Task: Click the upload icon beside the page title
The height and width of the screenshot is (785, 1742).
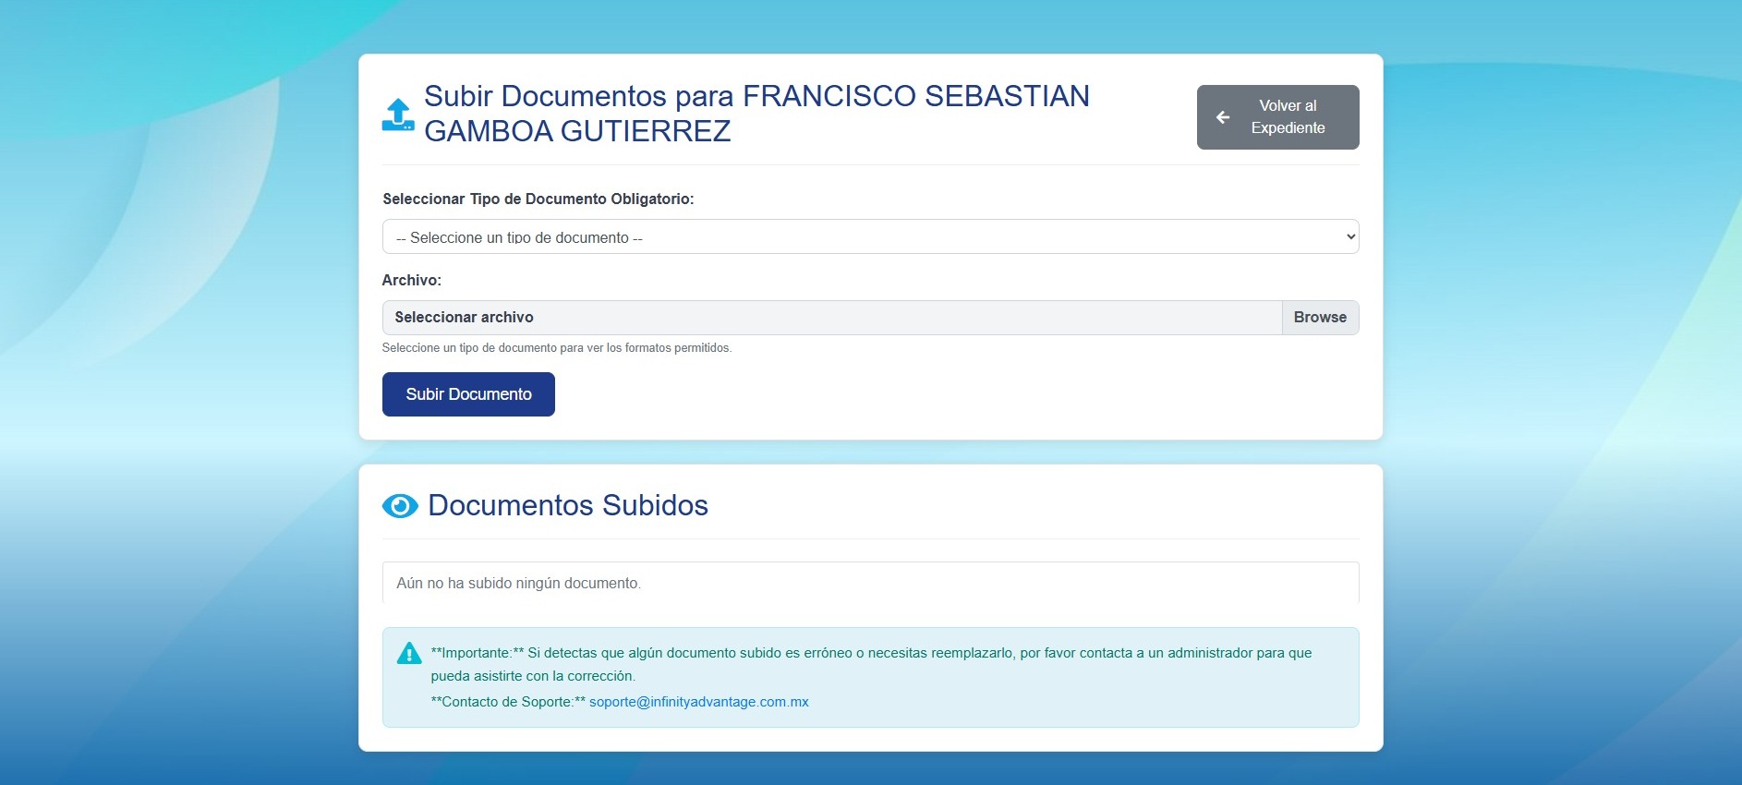Action: click(x=398, y=115)
